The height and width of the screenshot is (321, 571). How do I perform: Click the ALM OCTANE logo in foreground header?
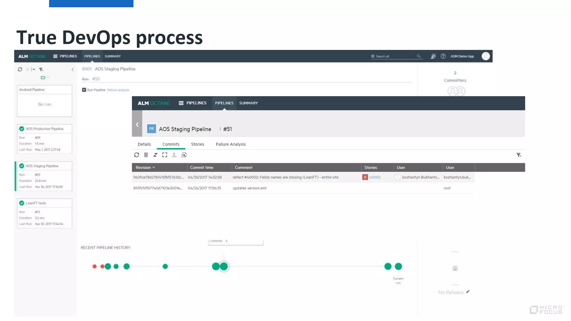point(154,103)
